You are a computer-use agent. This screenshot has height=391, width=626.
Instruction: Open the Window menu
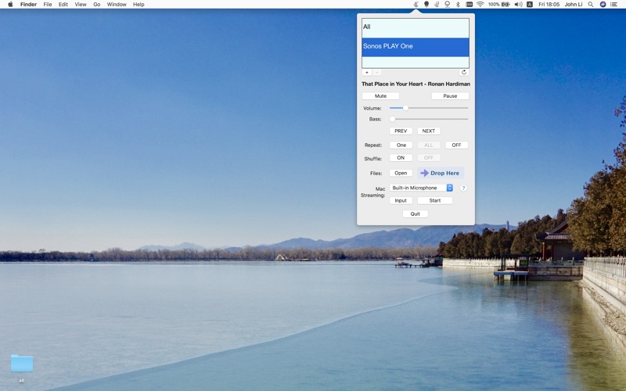117,5
